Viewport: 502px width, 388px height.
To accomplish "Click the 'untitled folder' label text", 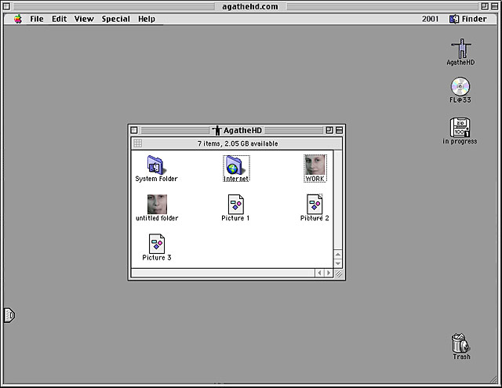I will click(x=157, y=218).
